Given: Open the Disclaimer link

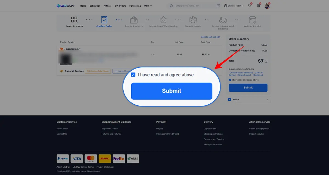Looking at the screenshot, I should pos(258,75).
